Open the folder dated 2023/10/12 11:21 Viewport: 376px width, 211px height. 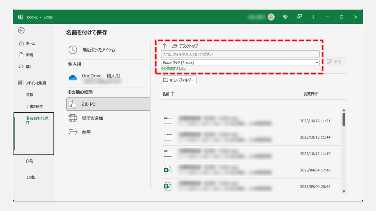coord(251,121)
